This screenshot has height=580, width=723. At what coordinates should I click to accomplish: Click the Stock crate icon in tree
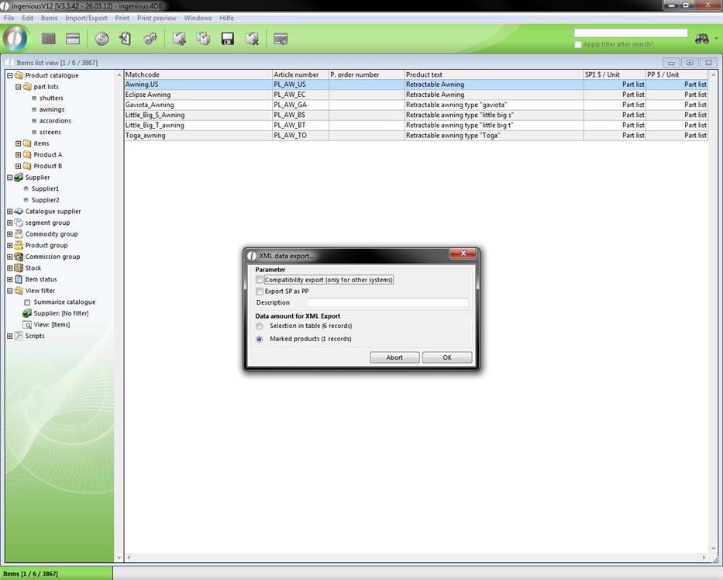(19, 268)
